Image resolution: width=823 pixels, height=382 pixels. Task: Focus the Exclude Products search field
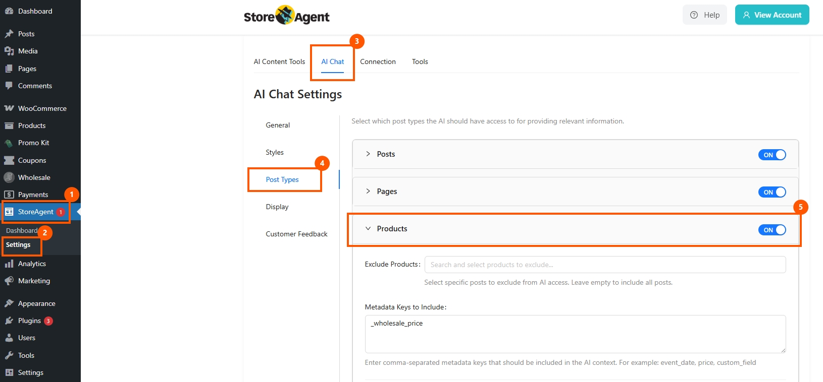point(605,265)
